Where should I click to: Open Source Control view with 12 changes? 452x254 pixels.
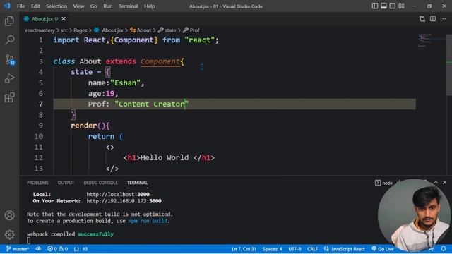pos(10,59)
